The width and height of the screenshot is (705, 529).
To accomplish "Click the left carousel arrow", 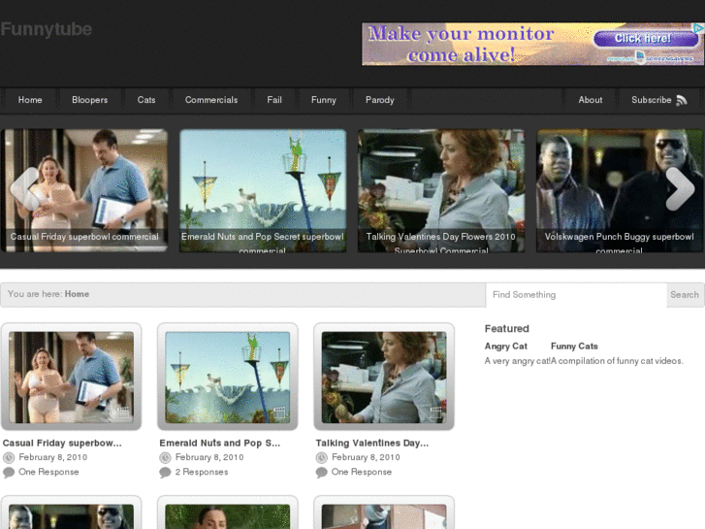I will 24,188.
